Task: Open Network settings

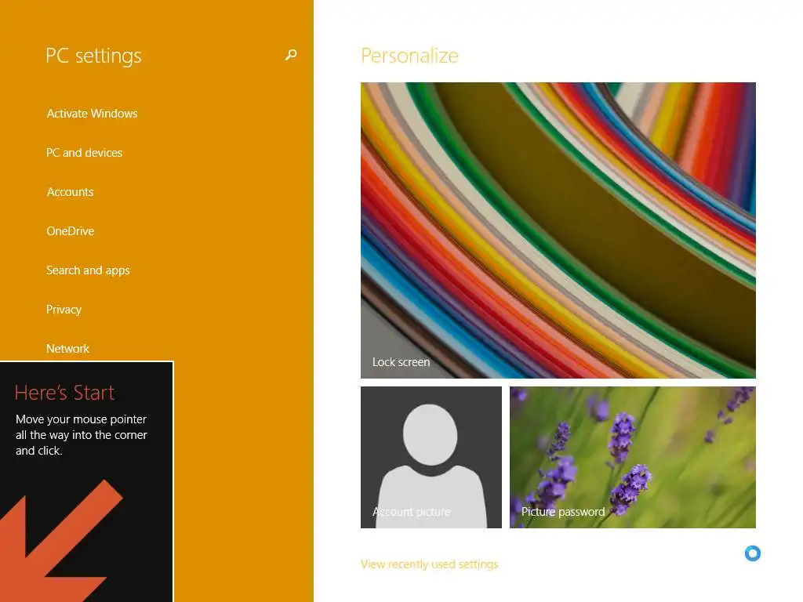Action: 67,349
